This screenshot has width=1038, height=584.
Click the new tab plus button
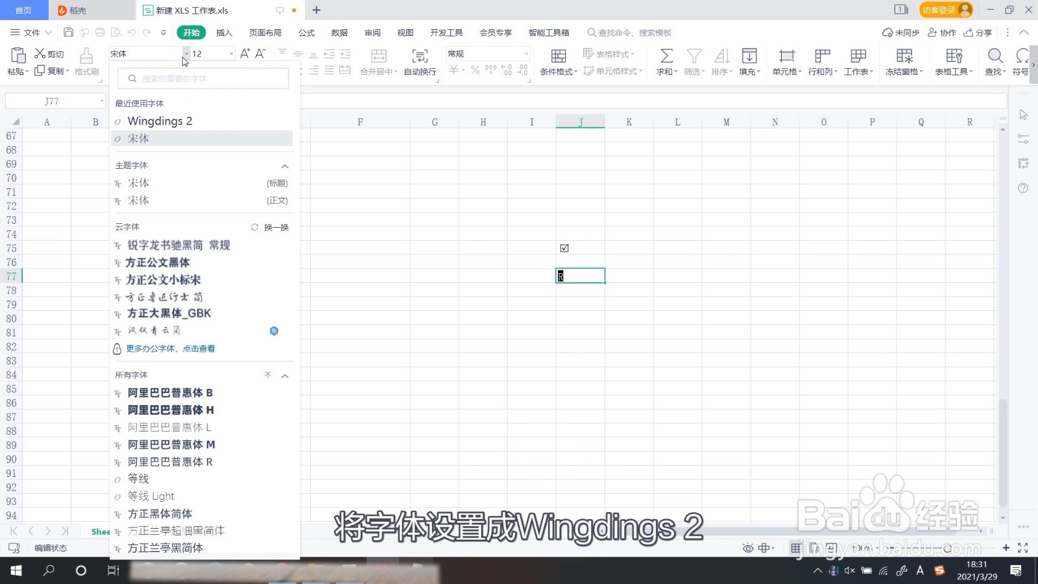317,10
